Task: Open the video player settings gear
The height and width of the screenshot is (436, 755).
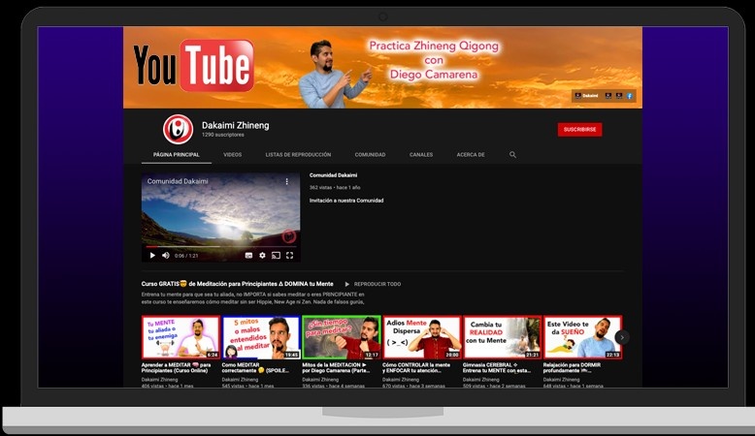Action: 262,255
